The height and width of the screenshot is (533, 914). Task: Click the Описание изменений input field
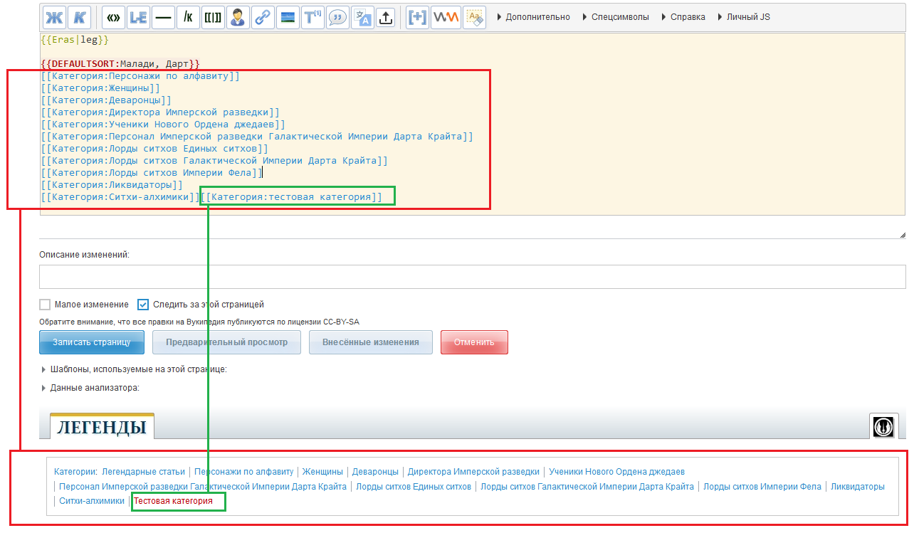pyautogui.click(x=473, y=276)
